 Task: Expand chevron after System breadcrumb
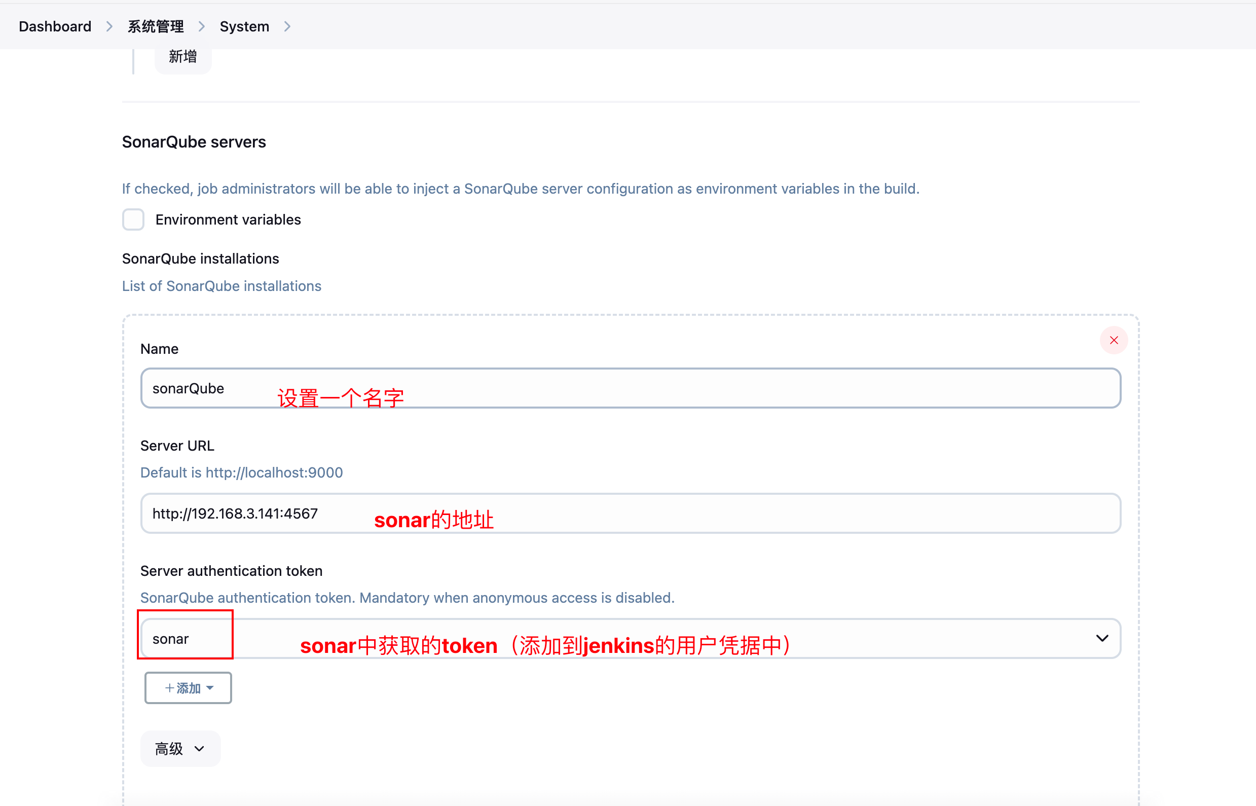(287, 26)
